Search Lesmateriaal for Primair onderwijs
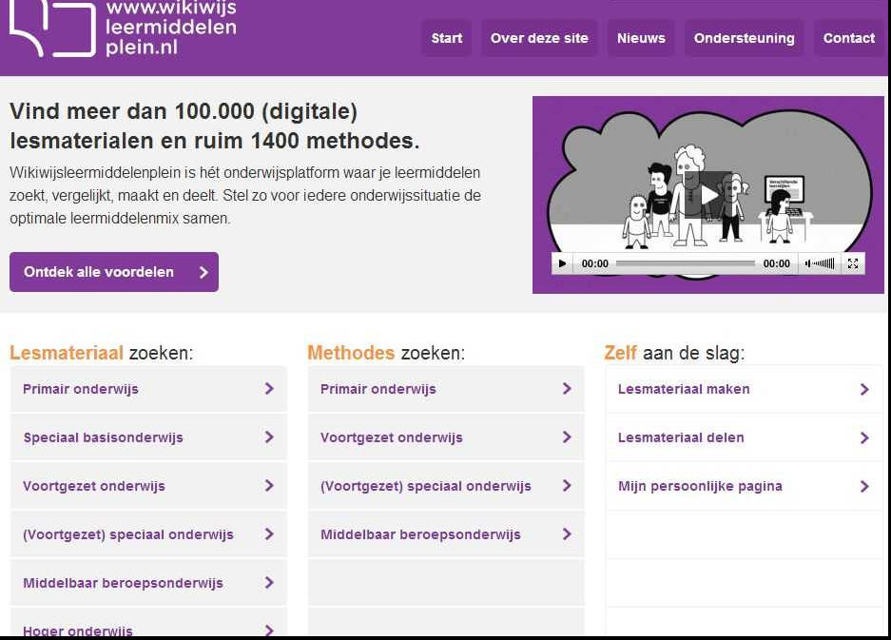 pyautogui.click(x=149, y=389)
